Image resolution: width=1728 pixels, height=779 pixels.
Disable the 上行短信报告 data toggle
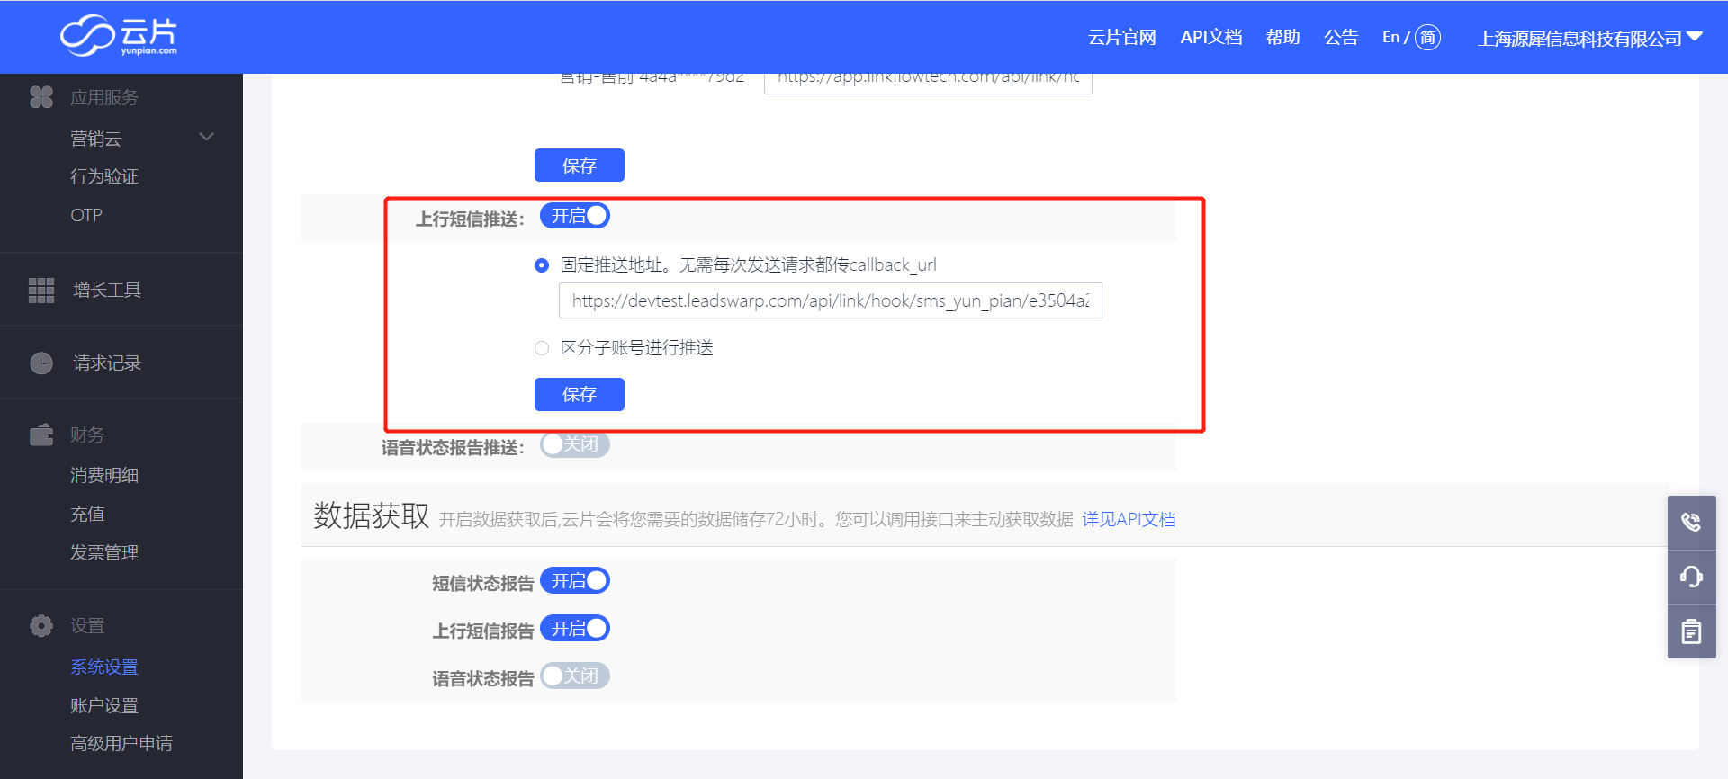pyautogui.click(x=575, y=629)
